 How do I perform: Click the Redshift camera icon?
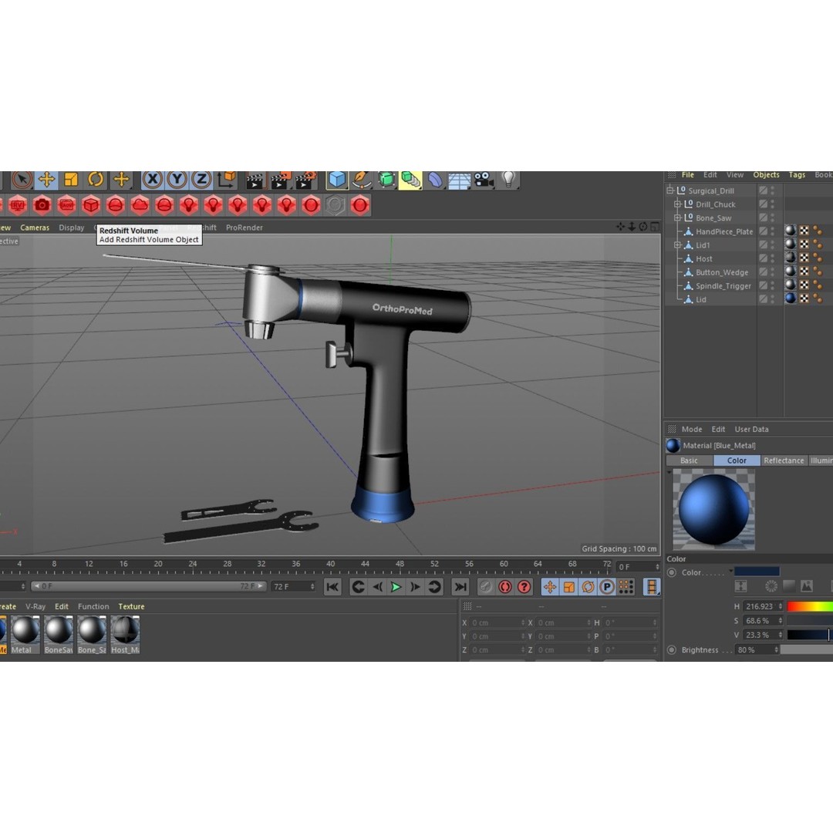pyautogui.click(x=42, y=205)
